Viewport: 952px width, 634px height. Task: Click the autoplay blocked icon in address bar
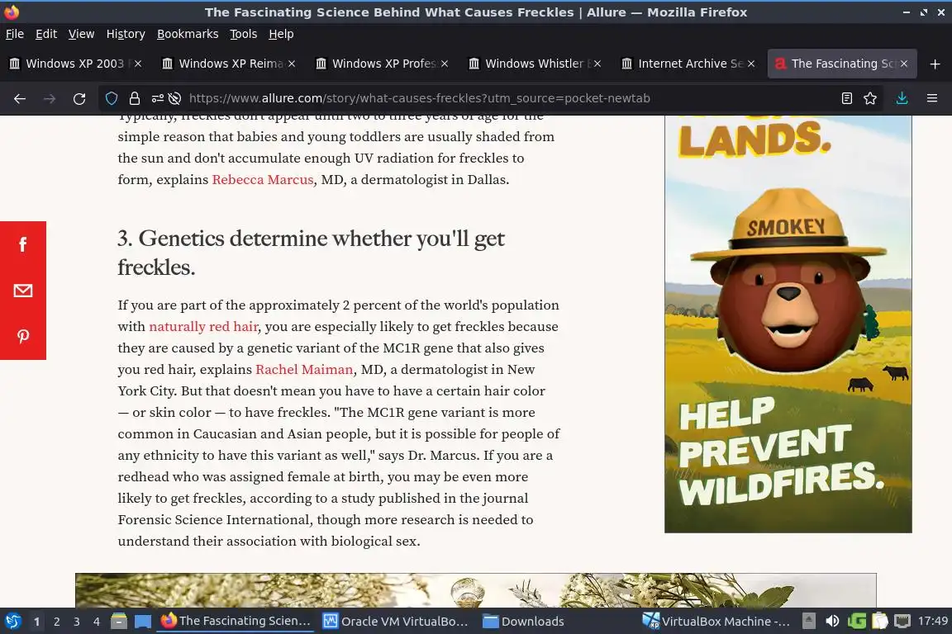click(x=175, y=98)
